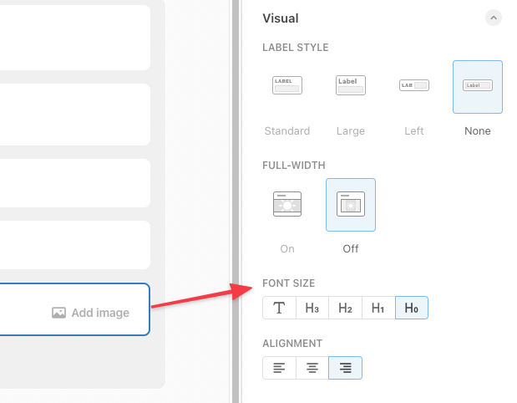Screen dimensions: 517x403
Task: Pick the Left label style icon
Action: 413,85
